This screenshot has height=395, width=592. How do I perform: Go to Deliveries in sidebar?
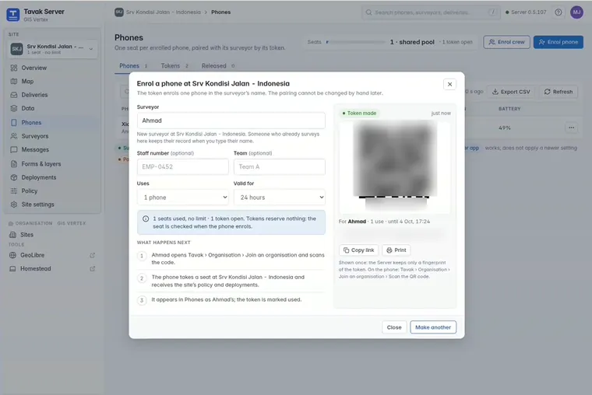click(52, 95)
